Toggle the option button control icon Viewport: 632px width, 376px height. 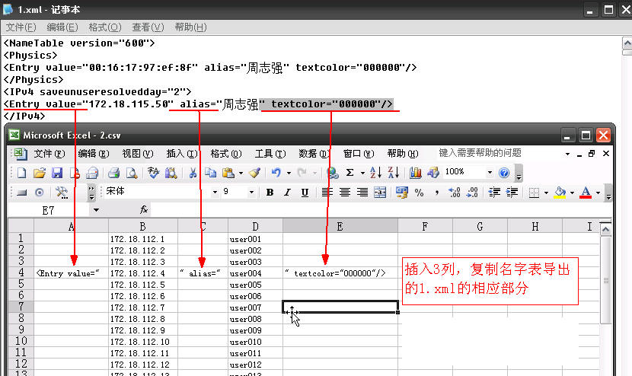click(39, 193)
